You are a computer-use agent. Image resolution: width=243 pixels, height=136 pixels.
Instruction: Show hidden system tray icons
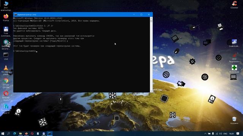[x=205, y=133]
